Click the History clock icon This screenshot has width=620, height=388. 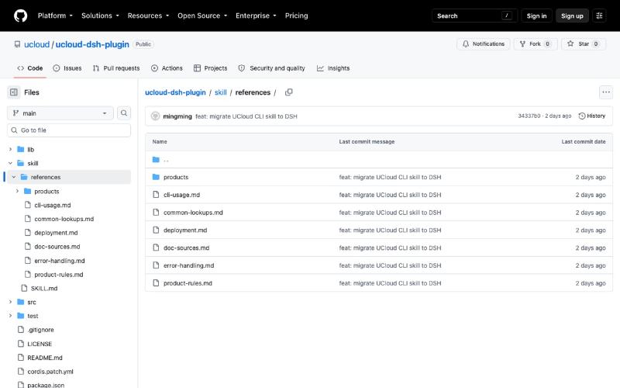[x=582, y=116]
